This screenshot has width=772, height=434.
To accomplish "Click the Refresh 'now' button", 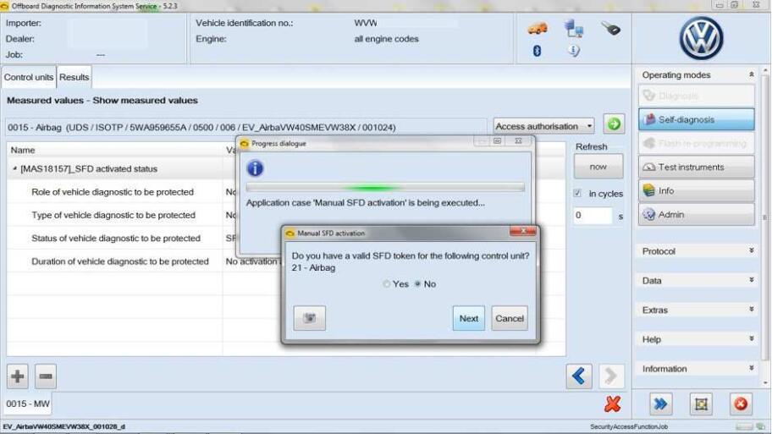I will pyautogui.click(x=598, y=167).
